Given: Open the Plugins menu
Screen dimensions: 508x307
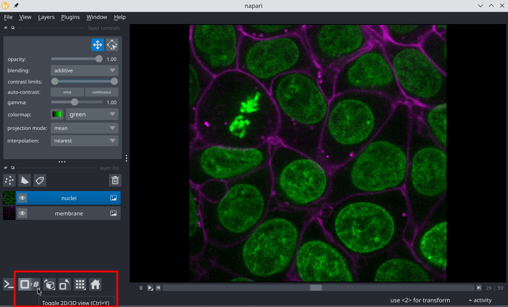Looking at the screenshot, I should pos(70,17).
